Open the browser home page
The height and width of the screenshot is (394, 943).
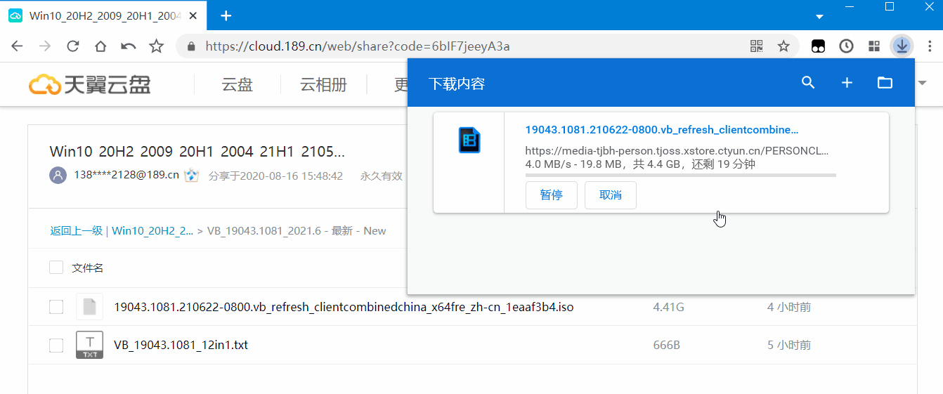click(x=100, y=46)
